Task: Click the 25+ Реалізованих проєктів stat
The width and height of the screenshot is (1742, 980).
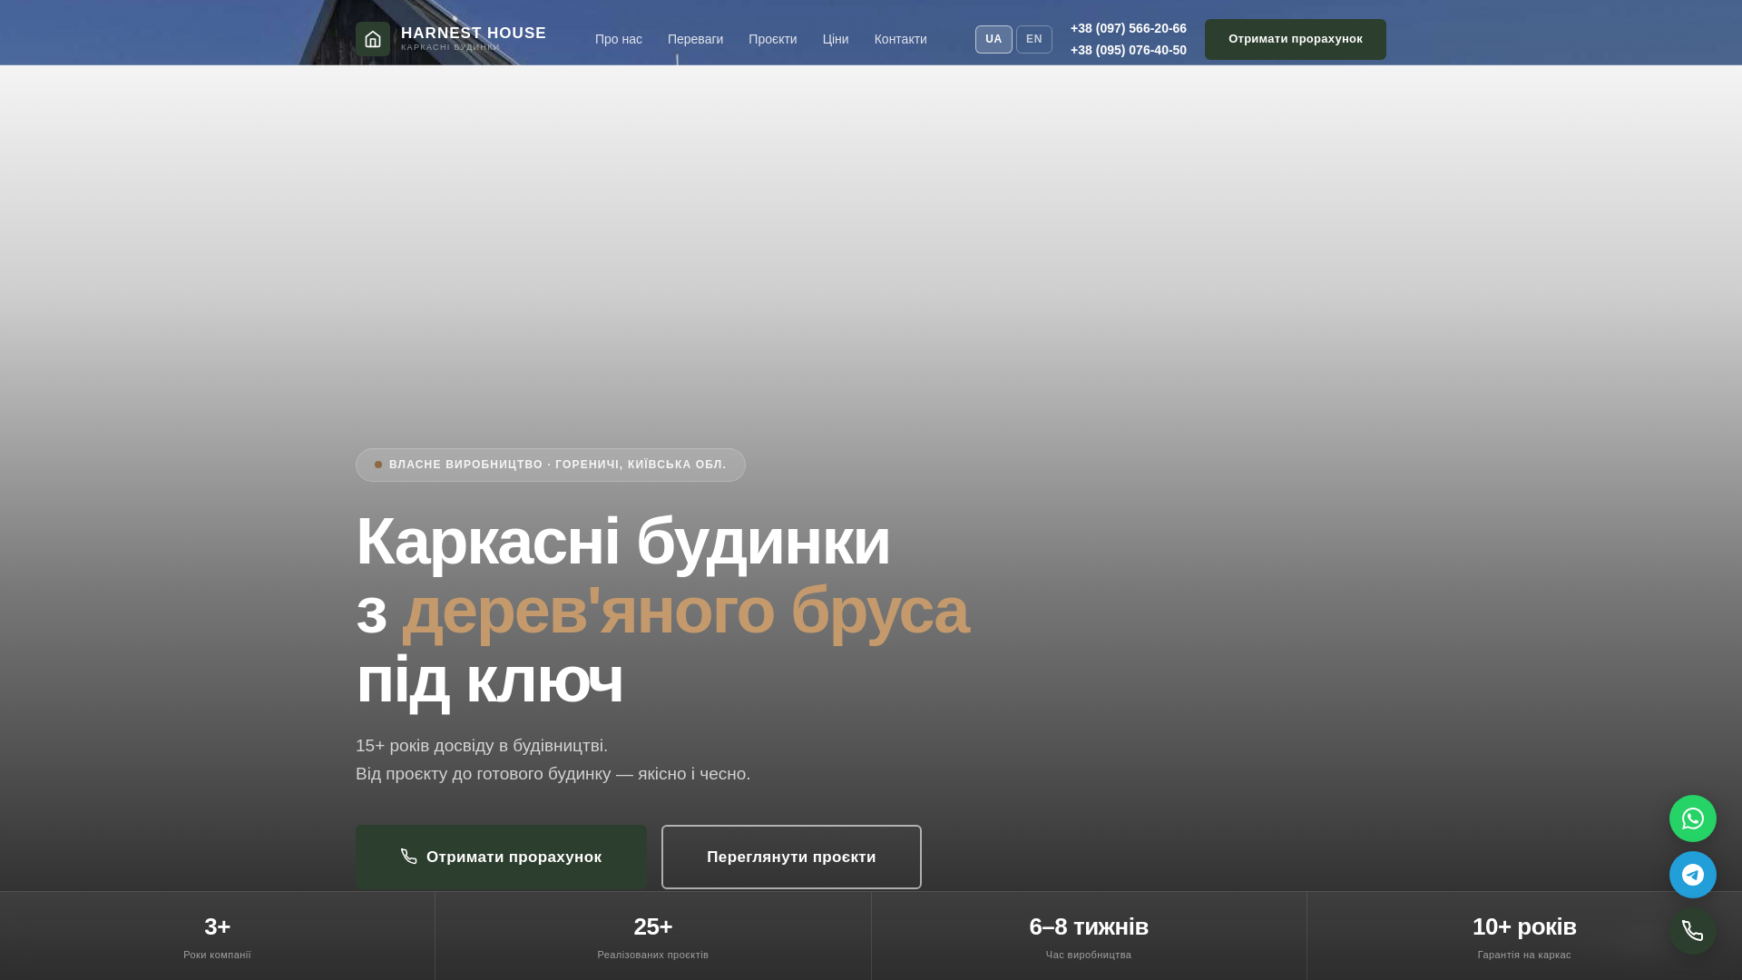Action: (x=653, y=936)
